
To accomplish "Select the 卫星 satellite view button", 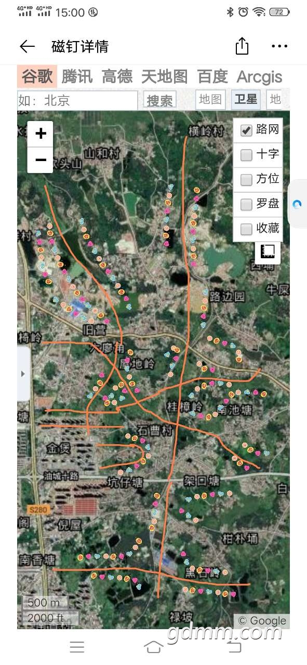I will [246, 99].
